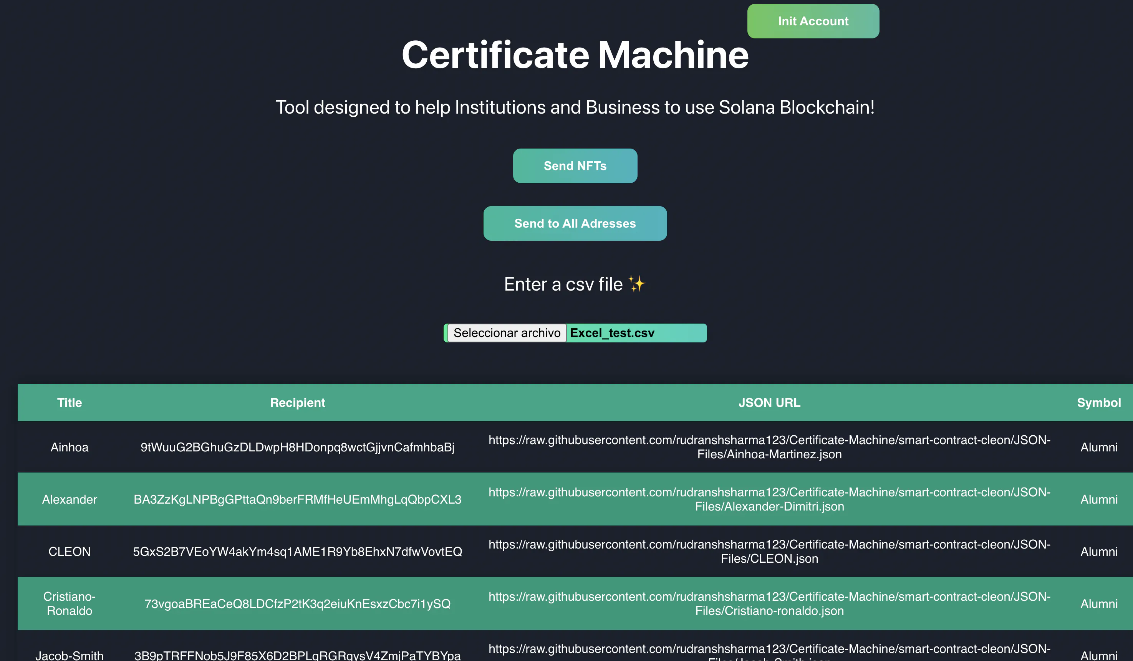
Task: Click the Certificate Machine heading
Action: (575, 55)
